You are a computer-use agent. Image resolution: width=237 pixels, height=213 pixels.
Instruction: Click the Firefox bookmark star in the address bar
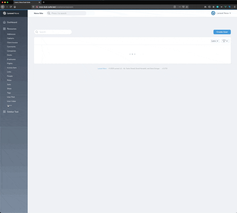(x=187, y=6)
